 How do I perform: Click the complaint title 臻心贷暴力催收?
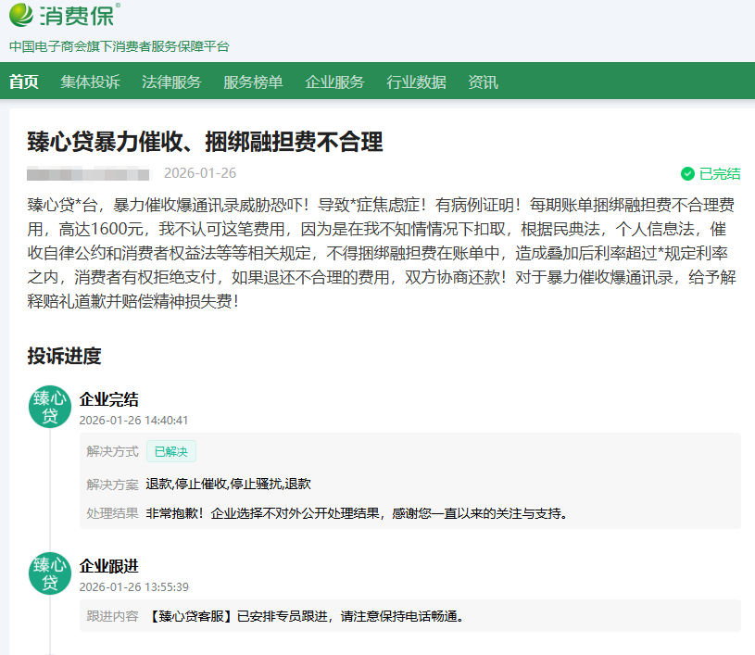point(205,142)
